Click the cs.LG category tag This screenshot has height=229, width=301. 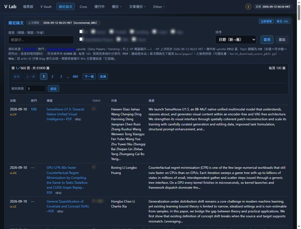pos(13,207)
